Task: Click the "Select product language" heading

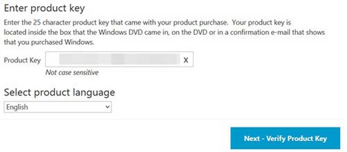Action: point(59,93)
